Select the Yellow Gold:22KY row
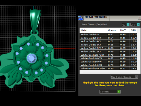Viewport: 141px width, 106px height. 108,52
